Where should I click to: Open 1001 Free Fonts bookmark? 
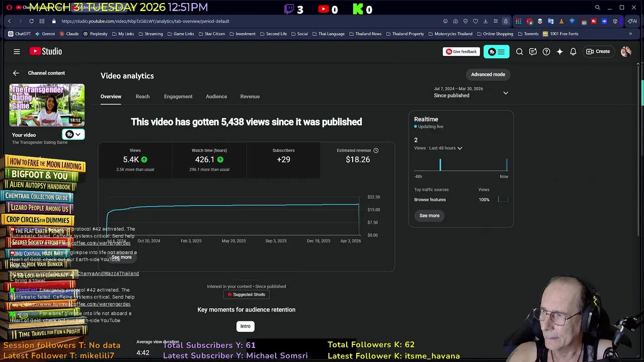coord(560,34)
